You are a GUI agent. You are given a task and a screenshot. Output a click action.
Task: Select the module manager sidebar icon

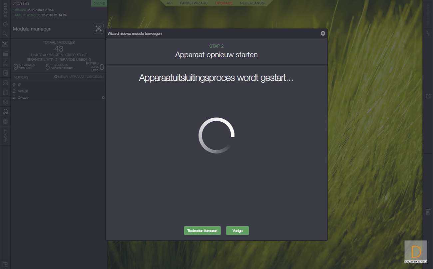(x=5, y=44)
